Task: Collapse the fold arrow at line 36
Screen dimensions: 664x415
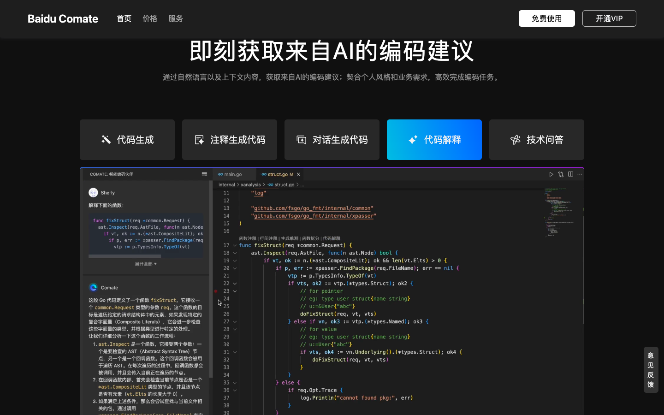Action: tap(235, 390)
